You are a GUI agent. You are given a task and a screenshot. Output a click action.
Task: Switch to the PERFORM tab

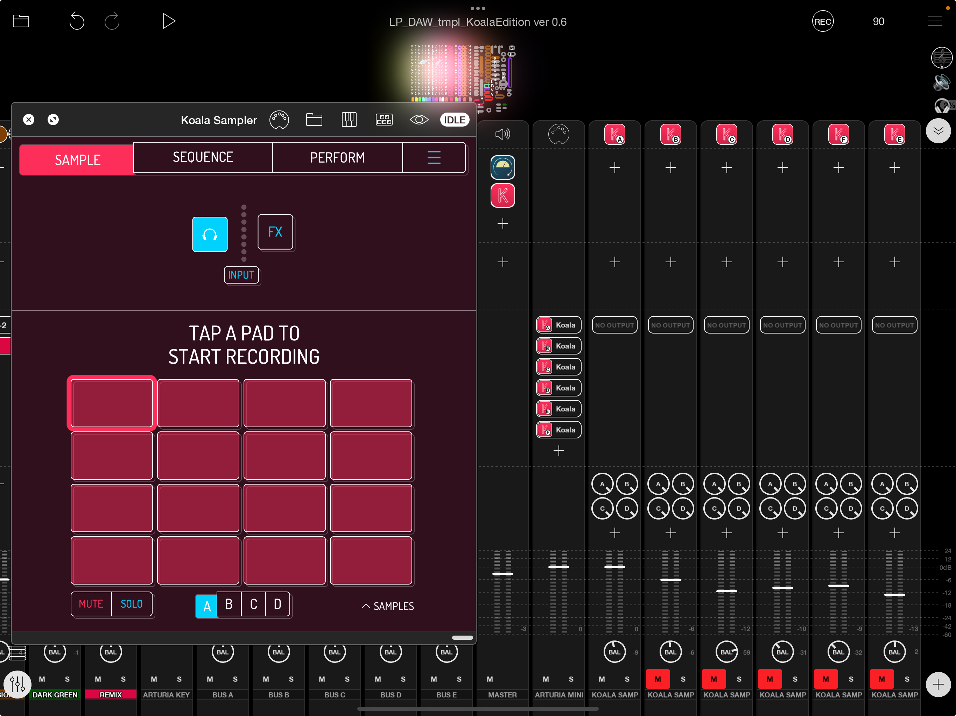click(x=337, y=158)
